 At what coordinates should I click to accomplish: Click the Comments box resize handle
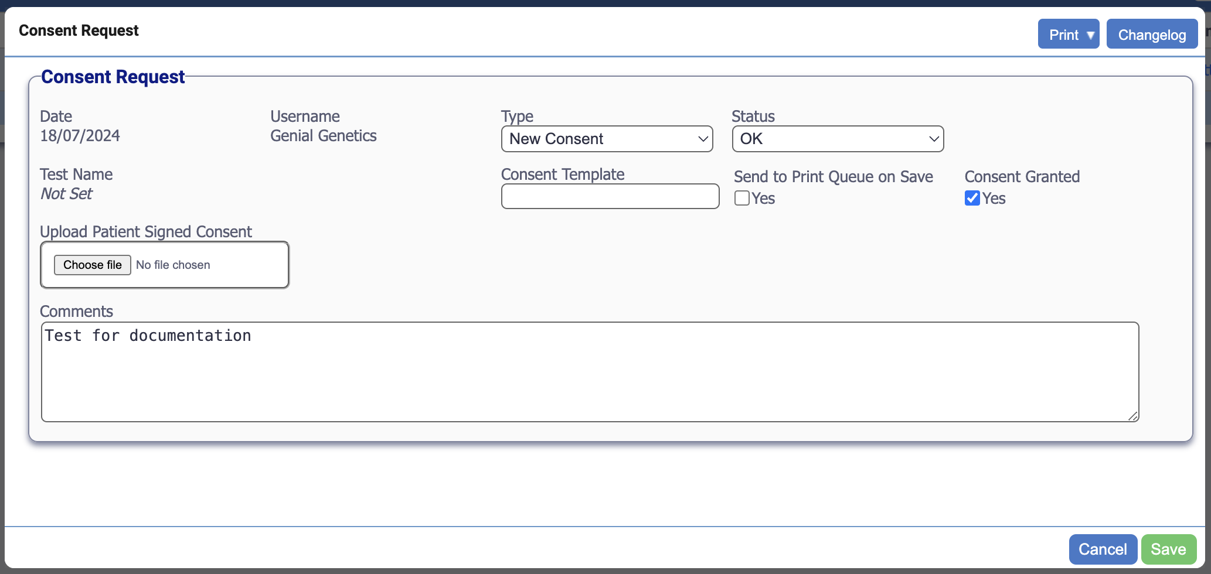(1133, 416)
